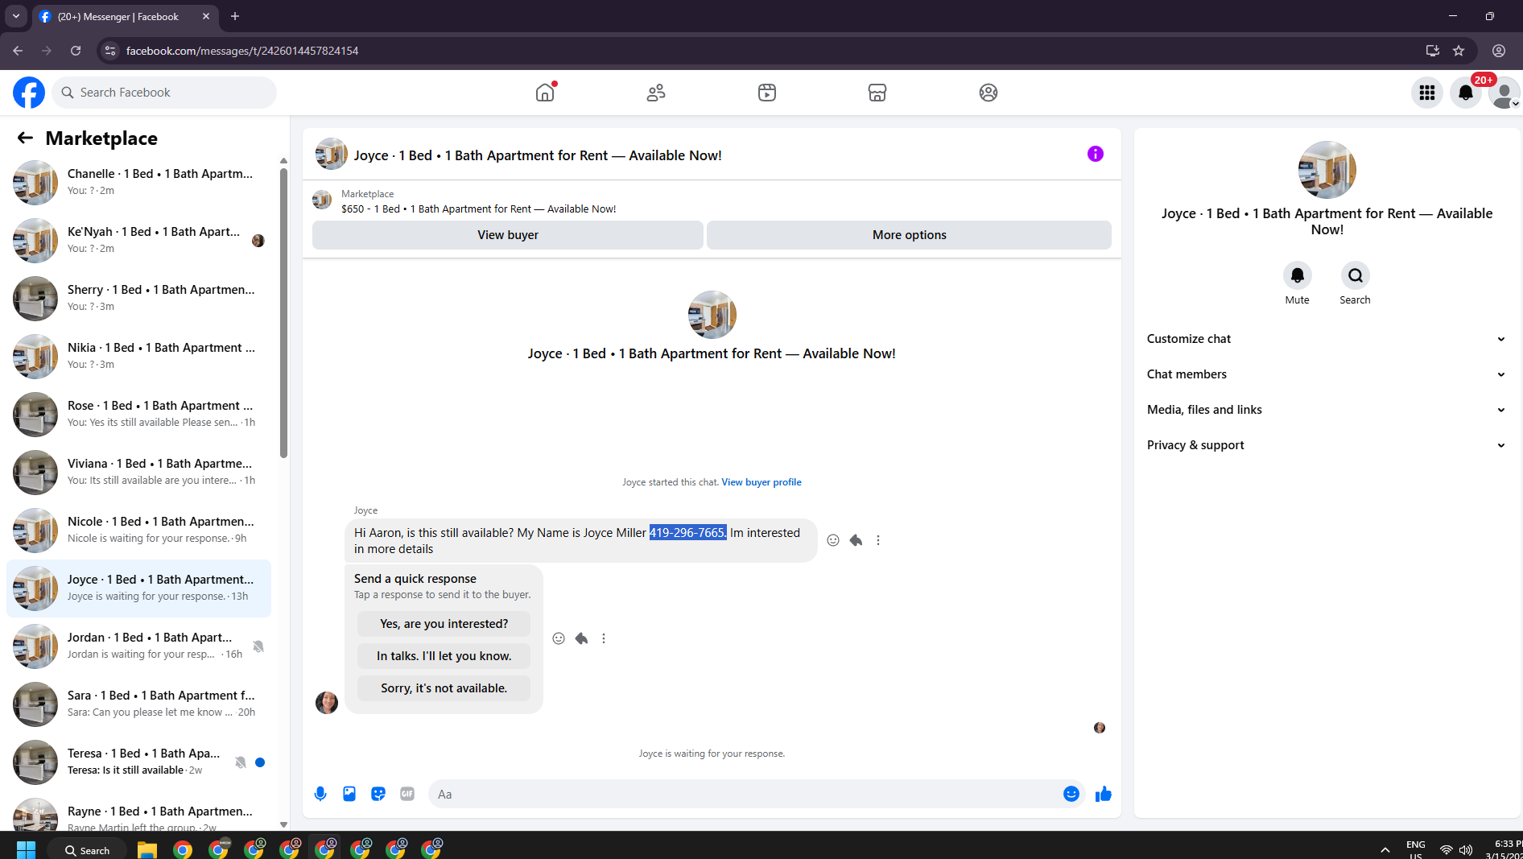Reload the page

point(76,51)
